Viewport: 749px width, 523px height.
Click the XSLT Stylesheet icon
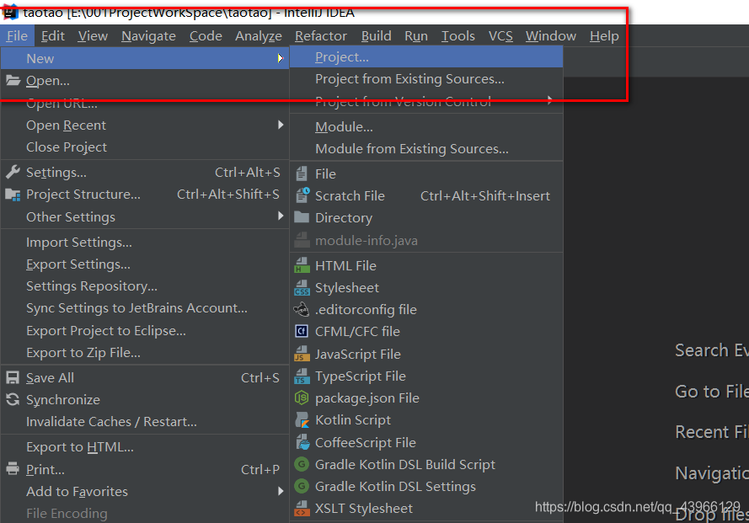pos(302,508)
